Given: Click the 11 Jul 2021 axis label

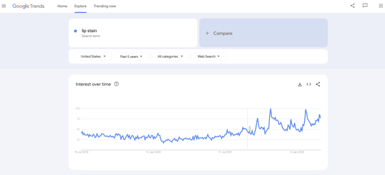Looking at the screenshot, I should click(x=225, y=152).
